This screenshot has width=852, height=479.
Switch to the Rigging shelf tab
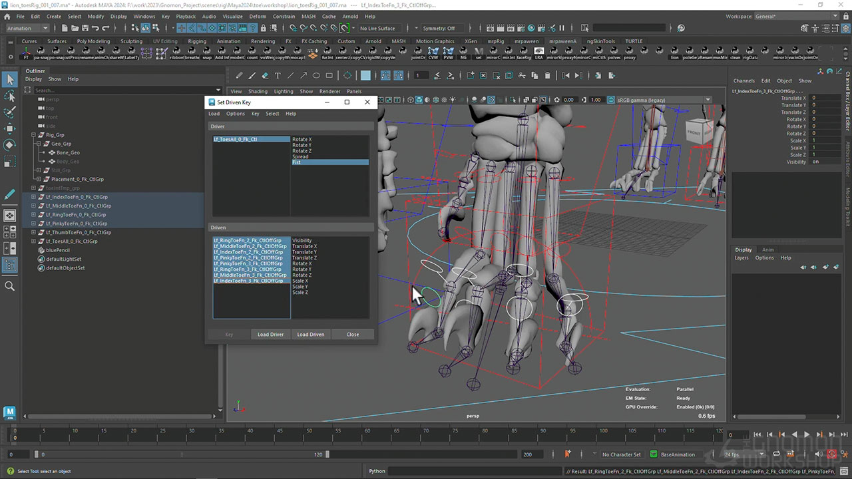click(197, 41)
